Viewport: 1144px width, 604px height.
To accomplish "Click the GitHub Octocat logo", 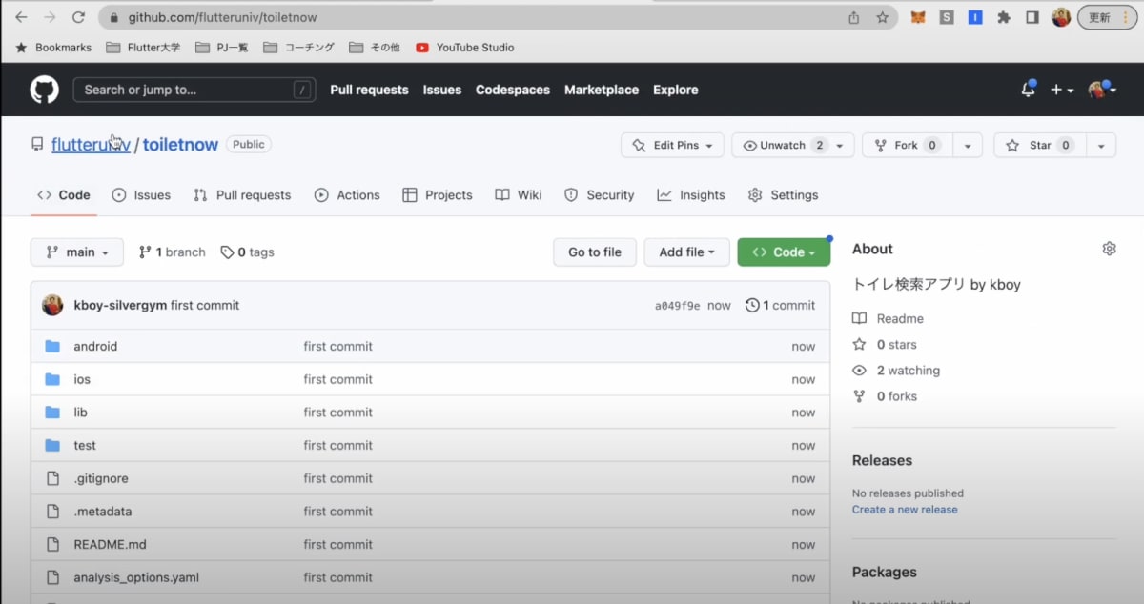I will coord(44,90).
